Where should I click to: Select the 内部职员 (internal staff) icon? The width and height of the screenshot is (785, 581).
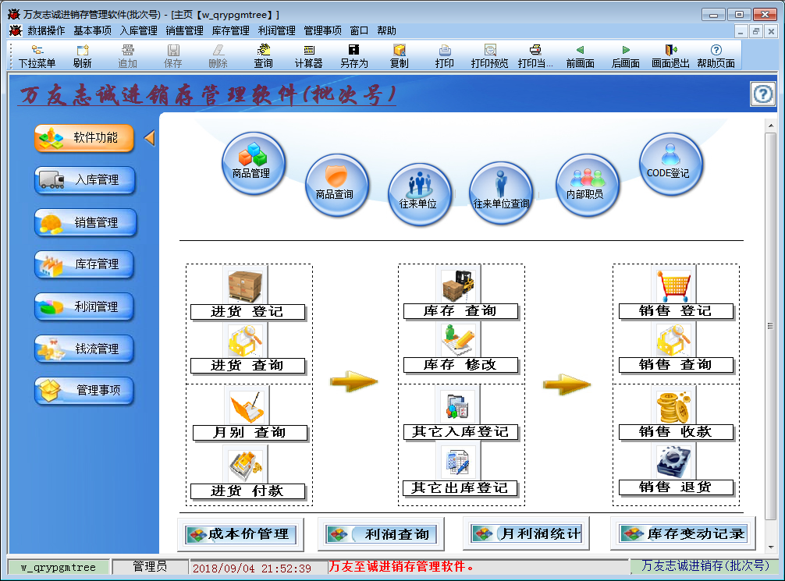(587, 185)
